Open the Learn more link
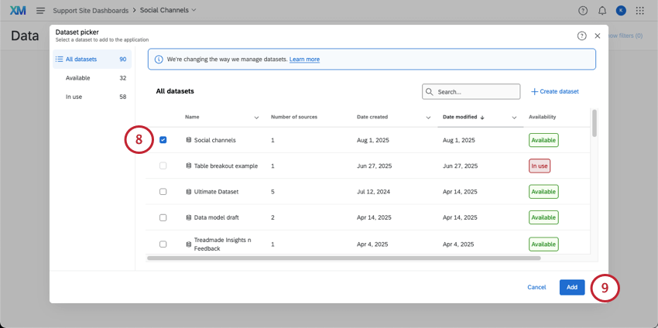This screenshot has height=328, width=658. click(x=304, y=60)
